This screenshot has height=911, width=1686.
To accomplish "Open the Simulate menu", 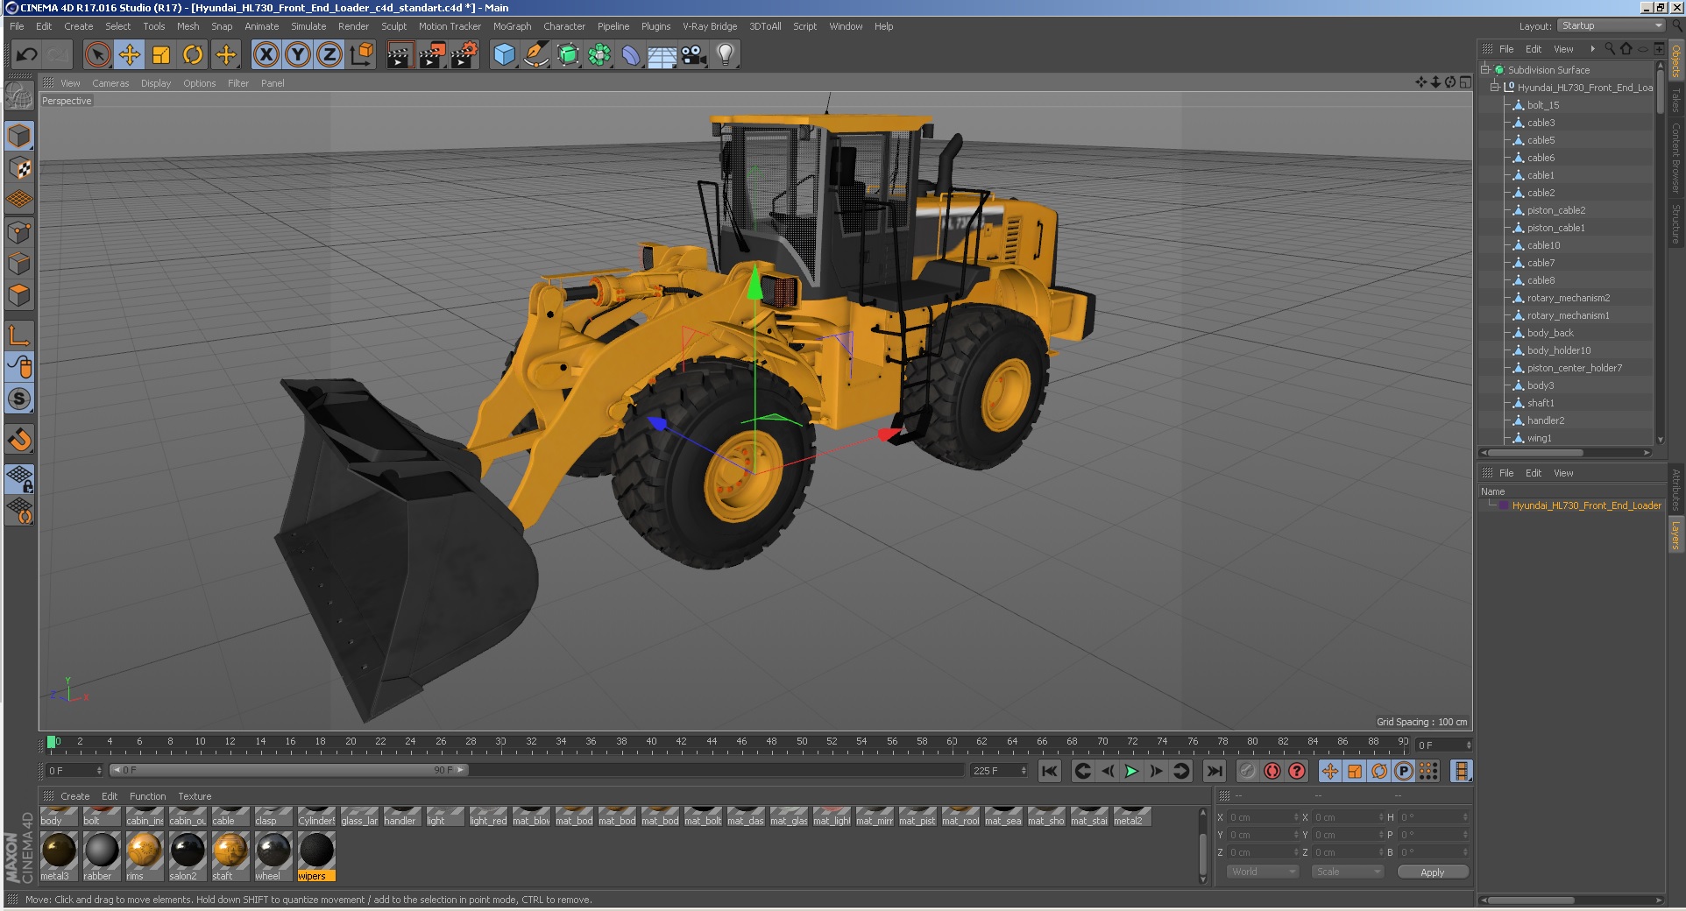I will click(x=308, y=26).
